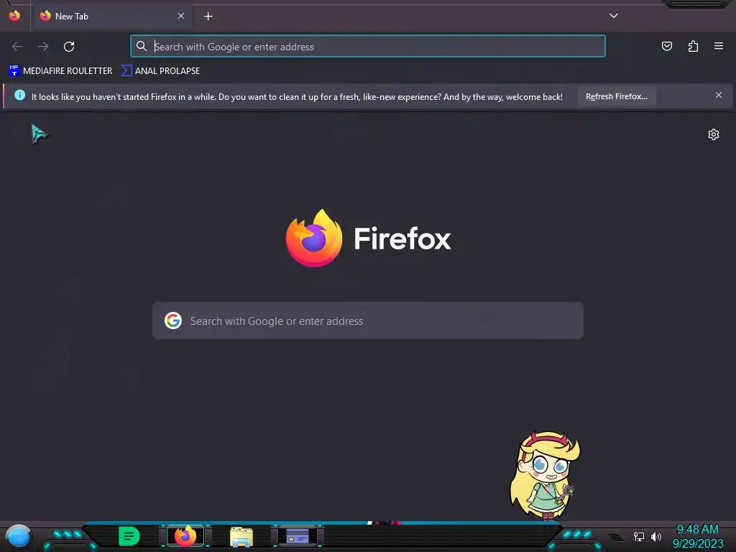Open the Firefox View pinned icon

pos(14,16)
